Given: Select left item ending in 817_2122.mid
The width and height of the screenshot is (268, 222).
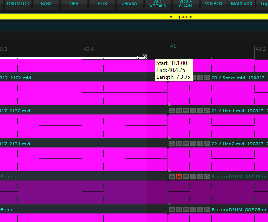Looking at the screenshot, I should pyautogui.click(x=15, y=78).
